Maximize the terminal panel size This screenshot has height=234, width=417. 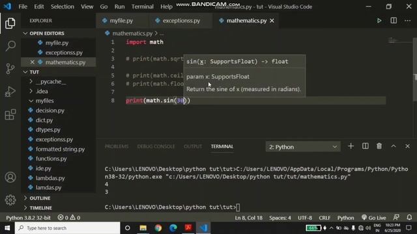pyautogui.click(x=394, y=146)
